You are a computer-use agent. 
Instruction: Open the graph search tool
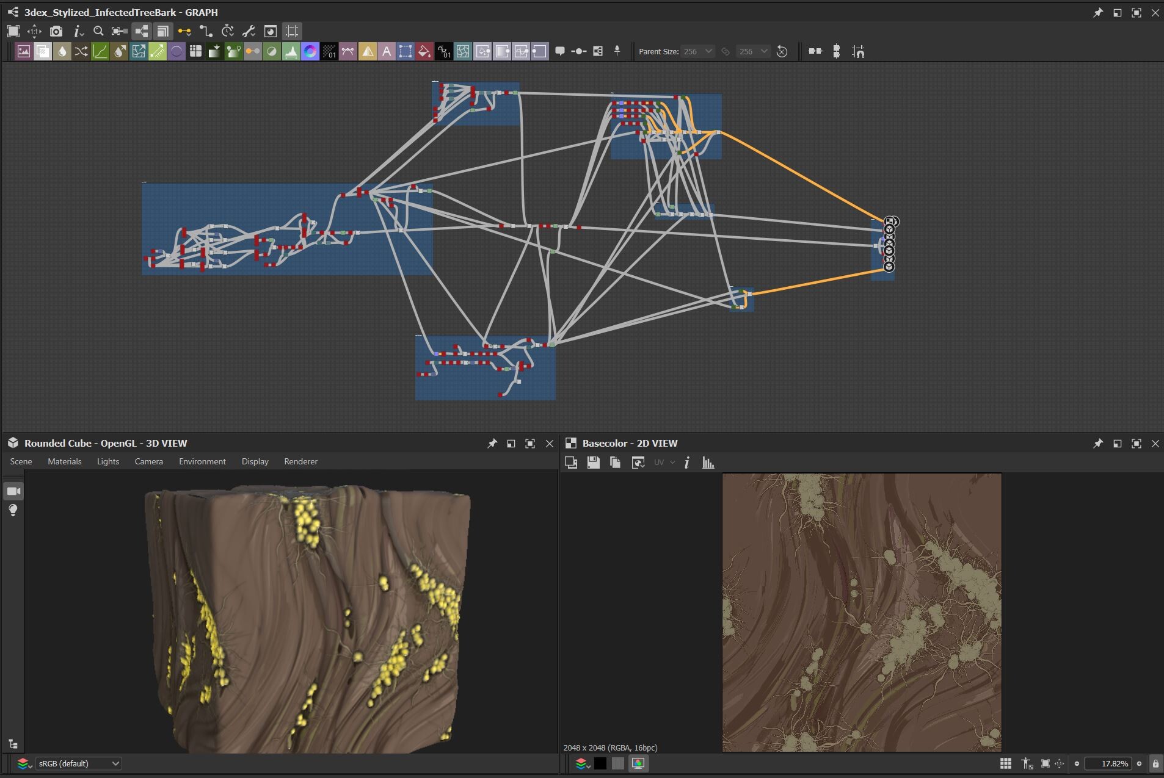point(98,31)
